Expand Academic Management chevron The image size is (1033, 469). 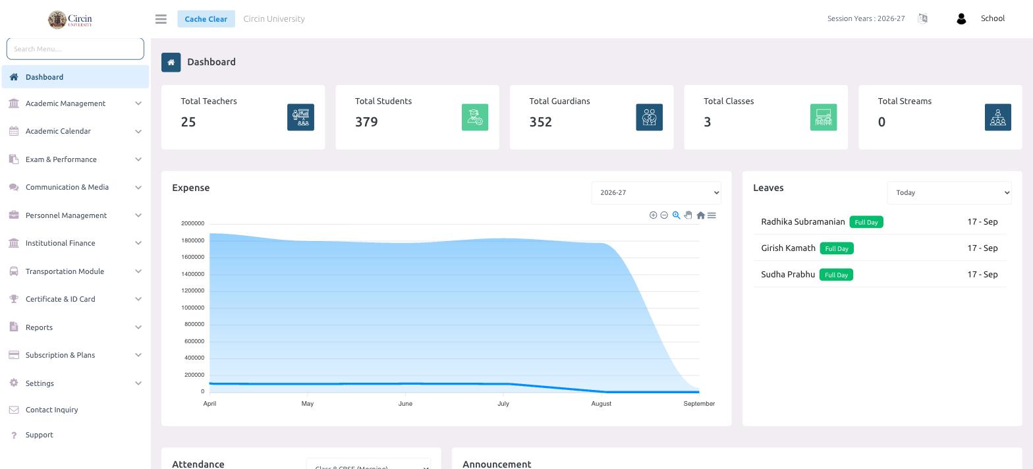tap(138, 103)
